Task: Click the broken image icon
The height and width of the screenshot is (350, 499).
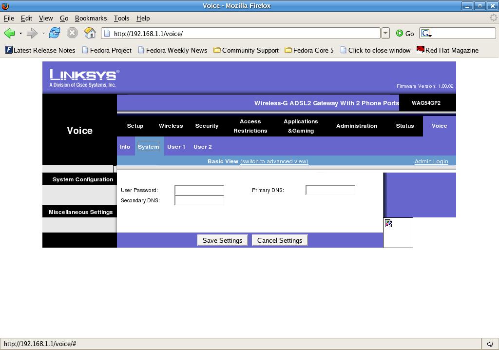Action: (388, 223)
